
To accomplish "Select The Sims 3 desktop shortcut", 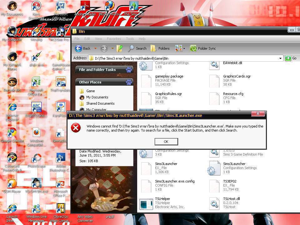I will point(134,10).
